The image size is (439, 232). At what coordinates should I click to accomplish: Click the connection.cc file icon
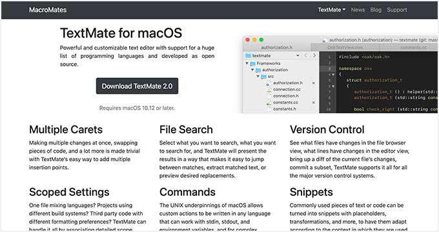click(269, 90)
